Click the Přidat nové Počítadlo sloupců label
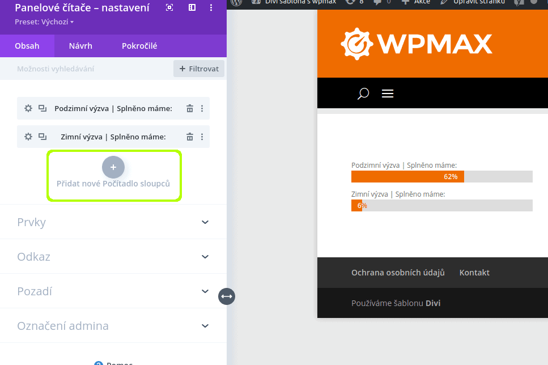548x365 pixels. [x=113, y=184]
